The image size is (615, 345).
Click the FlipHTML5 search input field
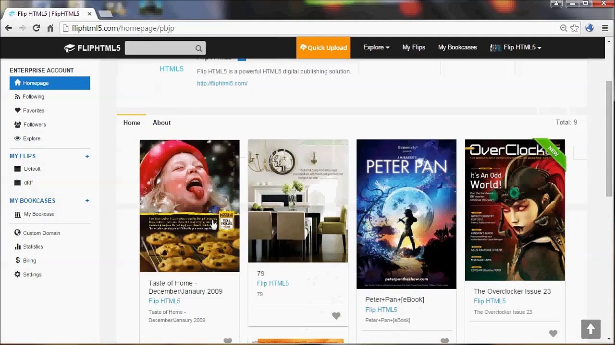[x=160, y=48]
